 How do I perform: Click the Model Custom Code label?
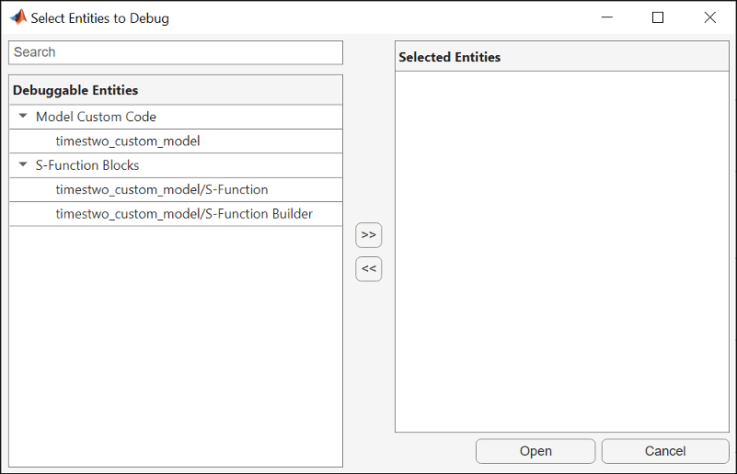tap(96, 117)
